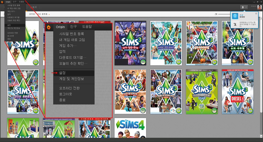Select The Sims 4 game cover
This screenshot has height=142, width=263.
130,128
